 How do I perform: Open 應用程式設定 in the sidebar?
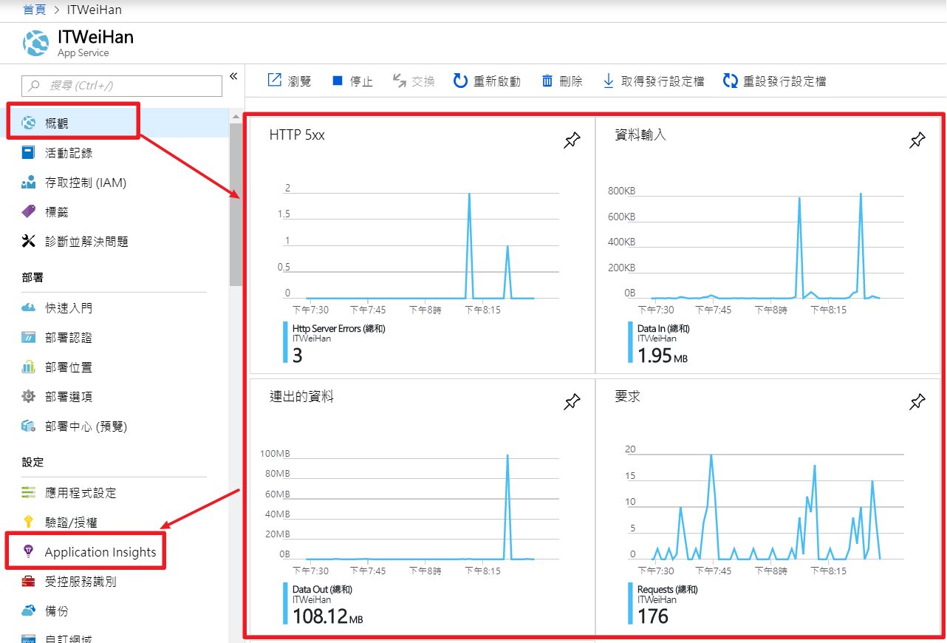tap(114, 493)
